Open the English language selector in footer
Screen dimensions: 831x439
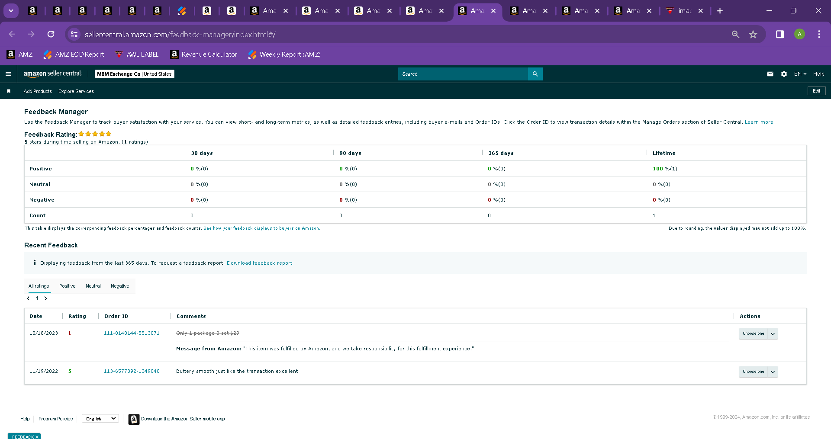point(100,419)
